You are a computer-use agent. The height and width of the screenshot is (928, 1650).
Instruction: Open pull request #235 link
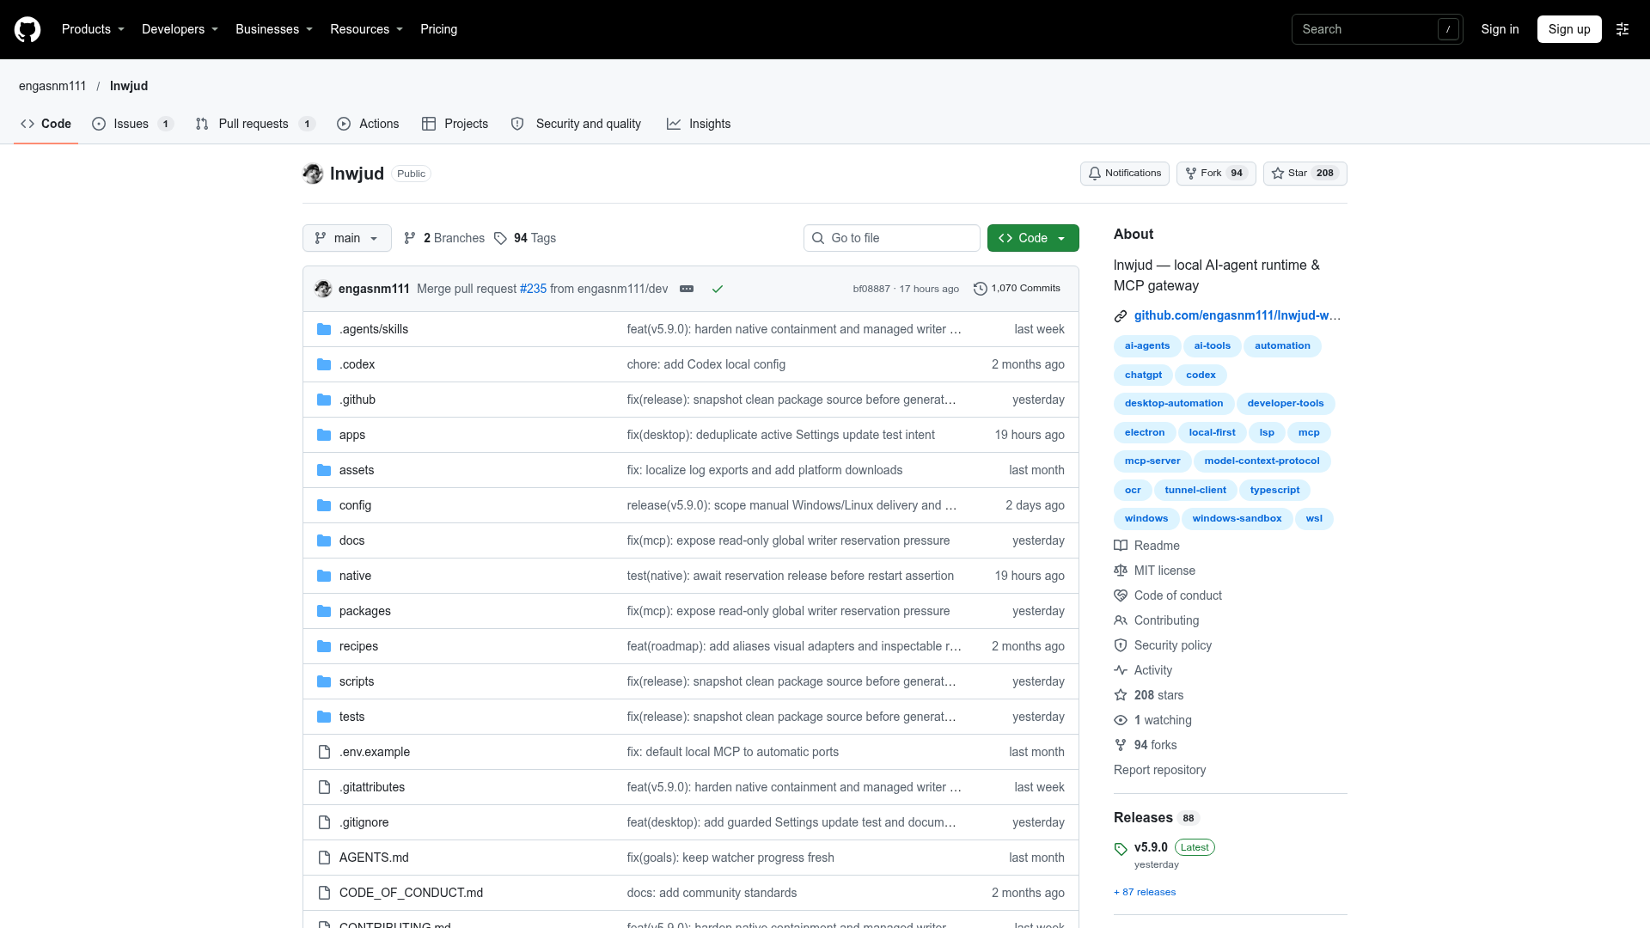click(x=533, y=289)
